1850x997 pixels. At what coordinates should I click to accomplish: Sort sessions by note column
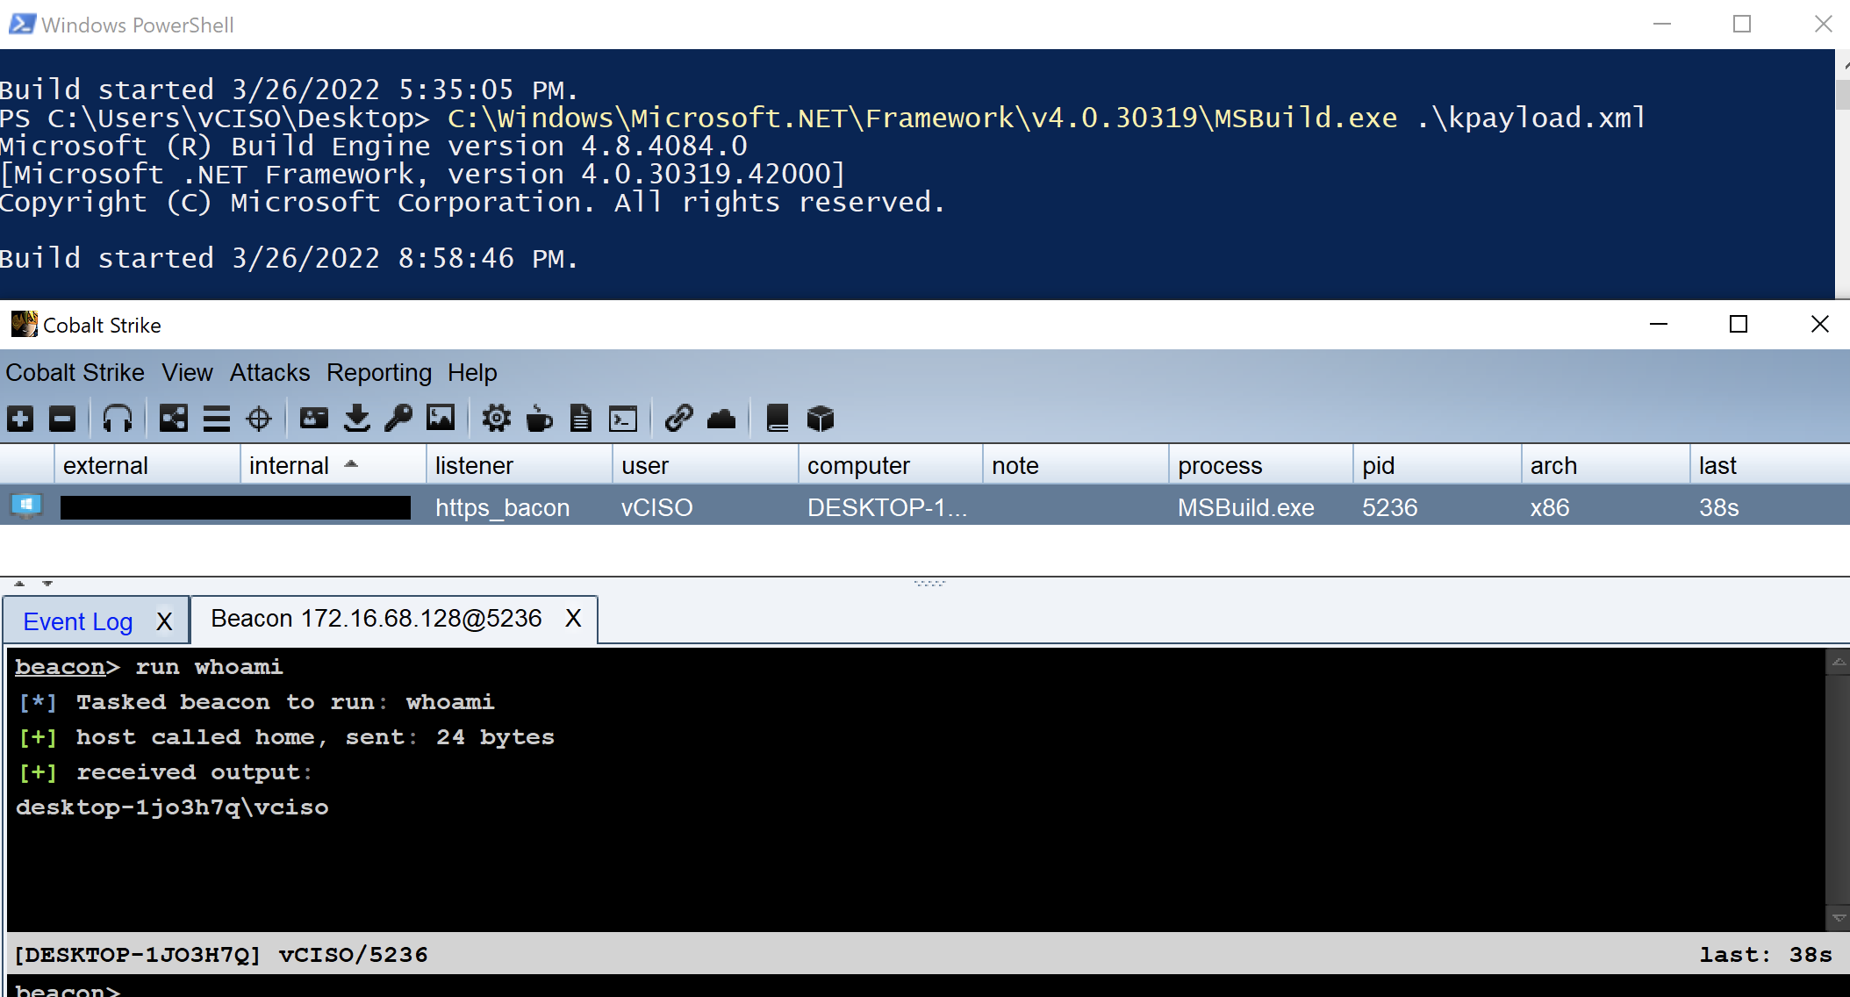point(1076,465)
